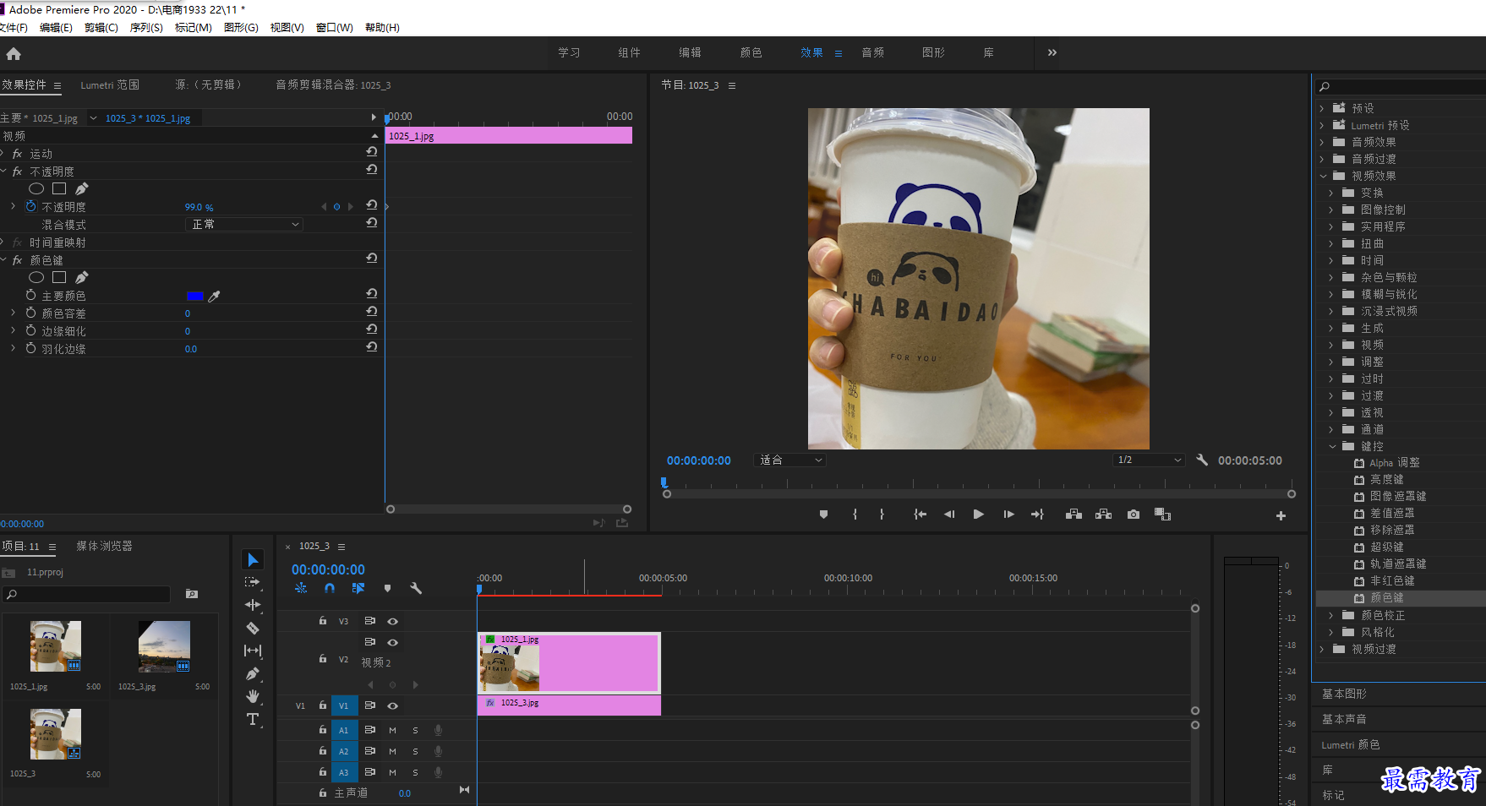Select the Selection tool arrow
The image size is (1486, 806).
tap(253, 559)
